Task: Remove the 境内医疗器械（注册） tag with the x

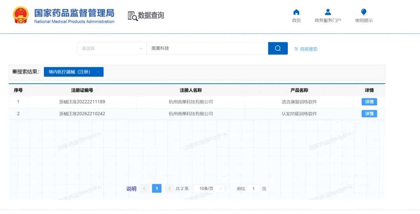Action: coord(98,72)
